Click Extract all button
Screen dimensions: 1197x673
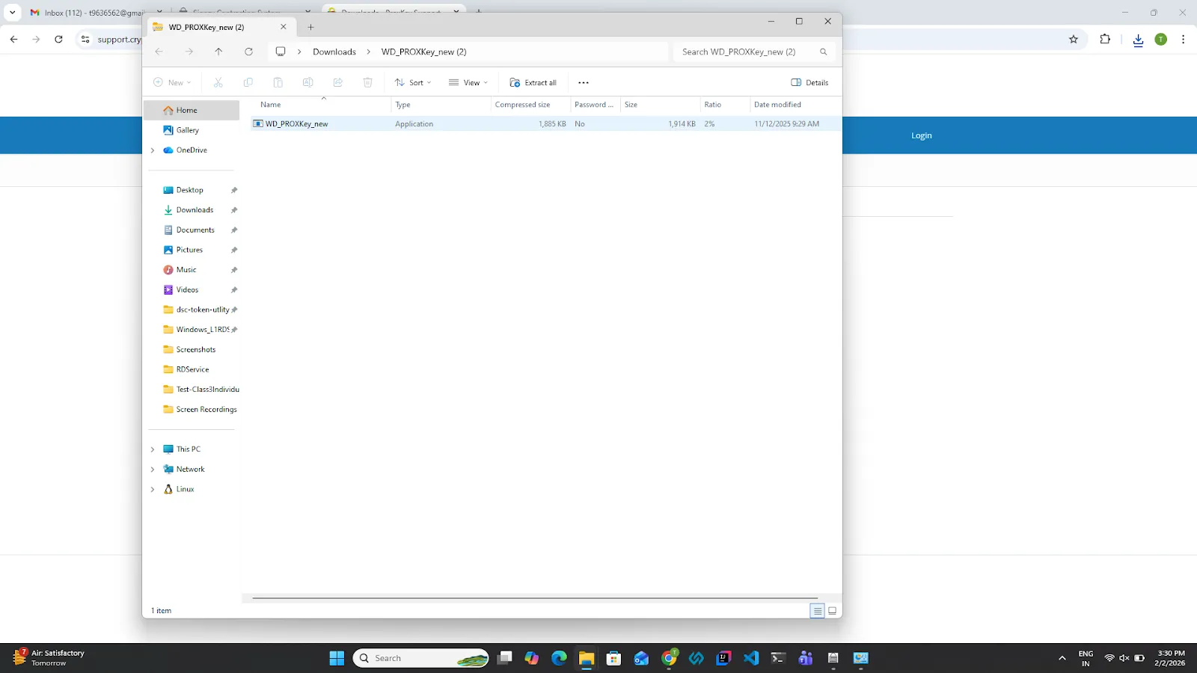coord(533,82)
